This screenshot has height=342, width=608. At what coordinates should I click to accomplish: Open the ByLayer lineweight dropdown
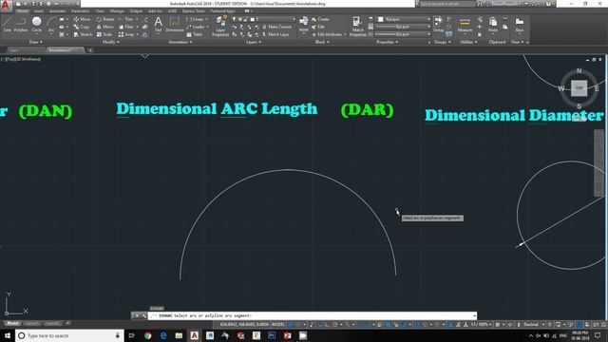click(404, 27)
